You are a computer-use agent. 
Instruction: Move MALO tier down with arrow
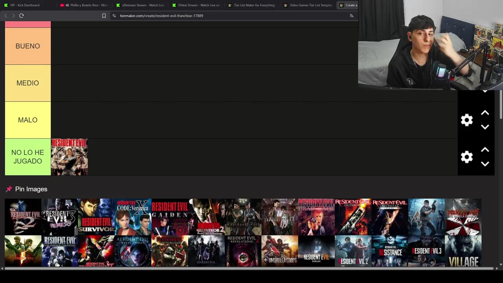[x=485, y=127]
